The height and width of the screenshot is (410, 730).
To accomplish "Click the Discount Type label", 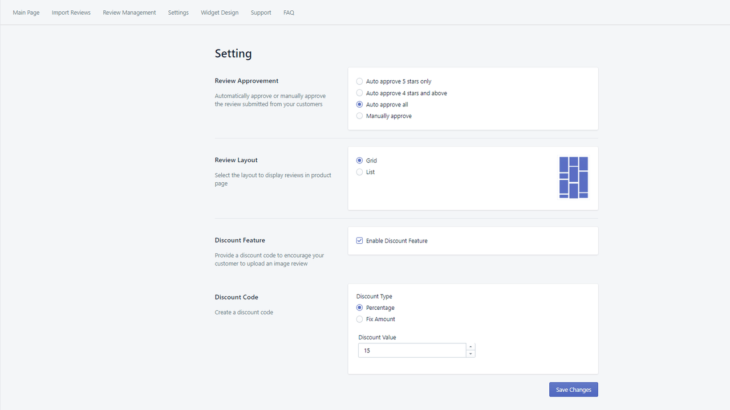I will (x=374, y=296).
